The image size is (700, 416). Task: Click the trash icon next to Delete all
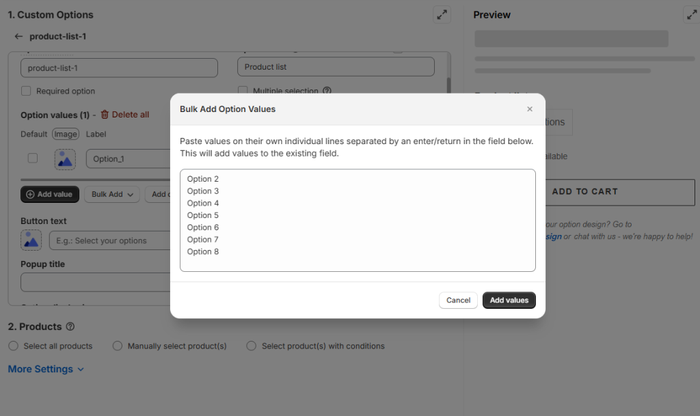coord(105,115)
